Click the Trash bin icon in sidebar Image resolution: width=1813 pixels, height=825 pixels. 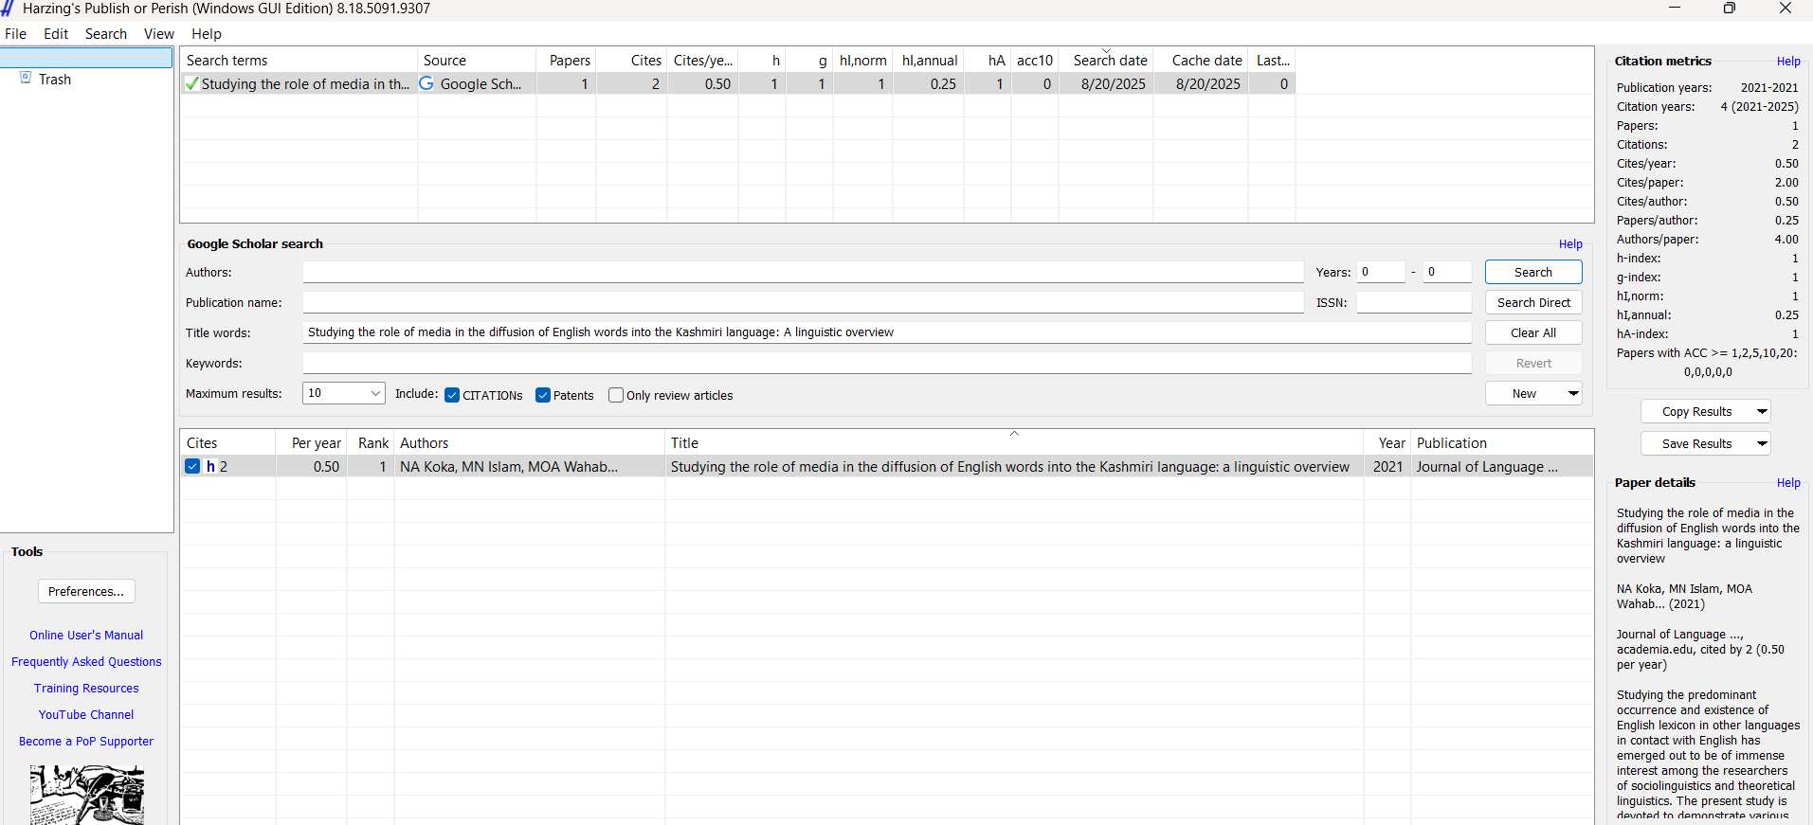tap(26, 79)
